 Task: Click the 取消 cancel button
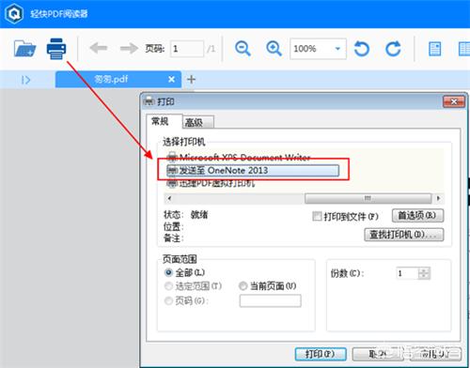coord(378,354)
